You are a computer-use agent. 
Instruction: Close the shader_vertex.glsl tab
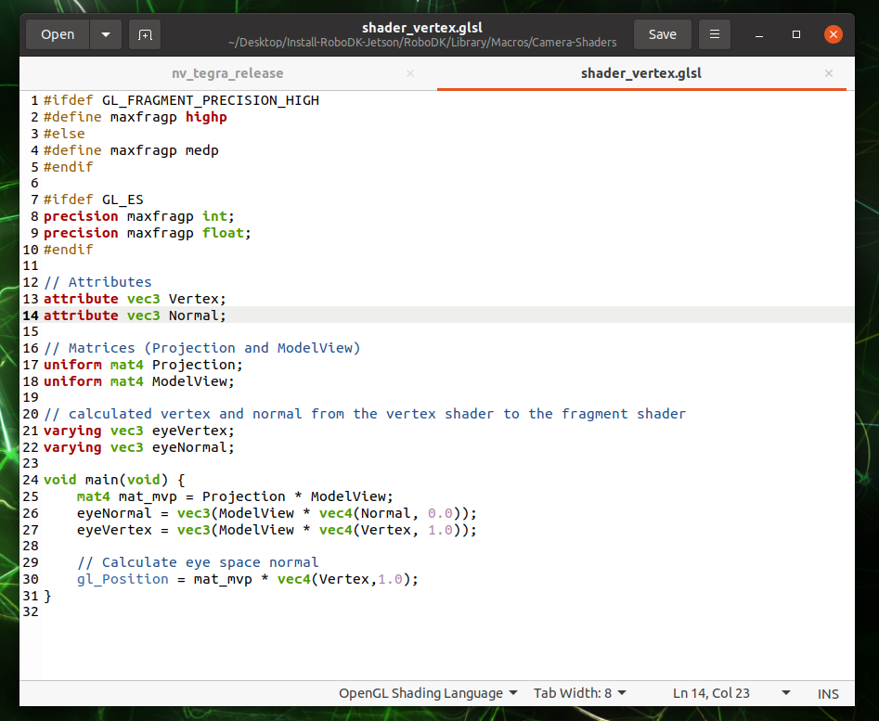pos(829,73)
